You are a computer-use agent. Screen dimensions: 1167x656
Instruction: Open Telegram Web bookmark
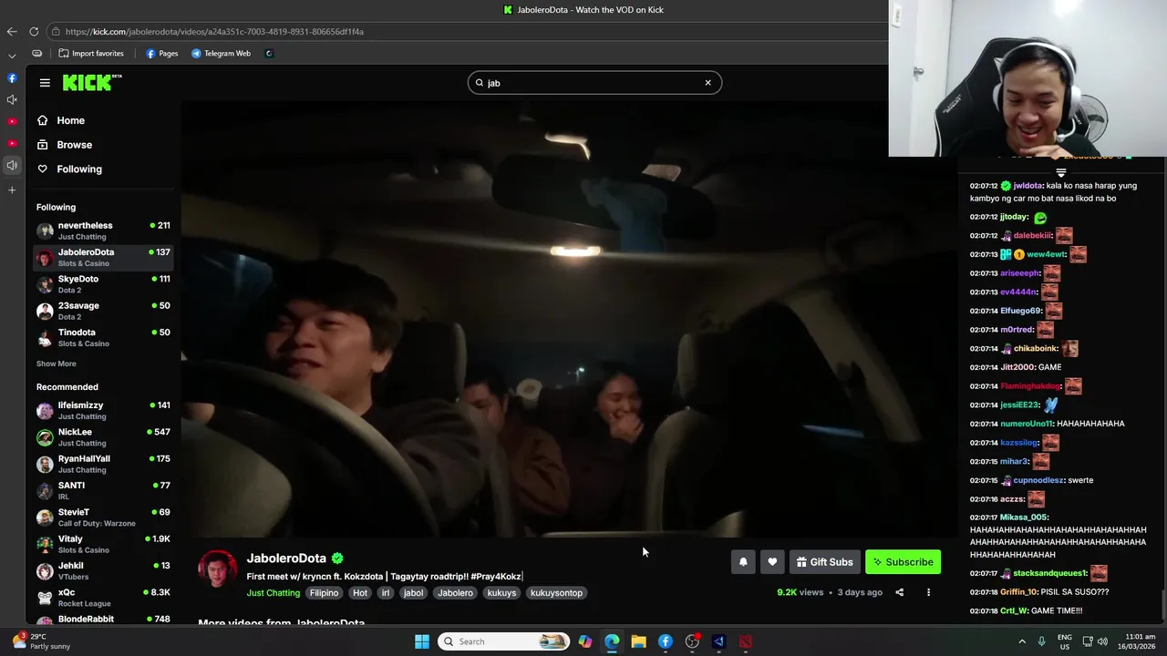coord(221,53)
